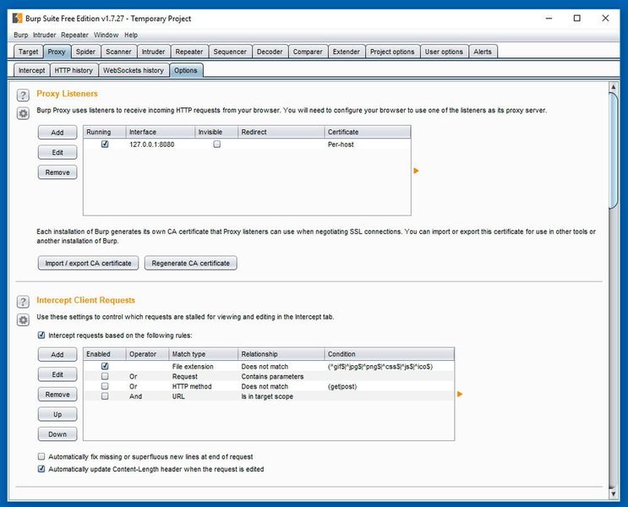This screenshot has width=628, height=507.
Task: Enable the HTTP method rule
Action: click(x=105, y=386)
